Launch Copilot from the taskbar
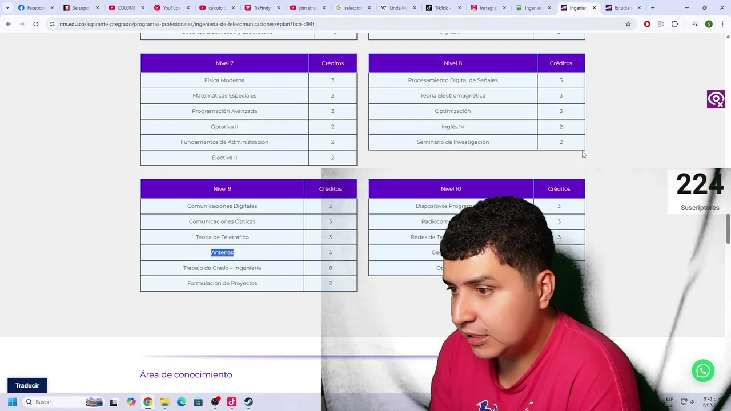This screenshot has width=731, height=411. pos(131,402)
